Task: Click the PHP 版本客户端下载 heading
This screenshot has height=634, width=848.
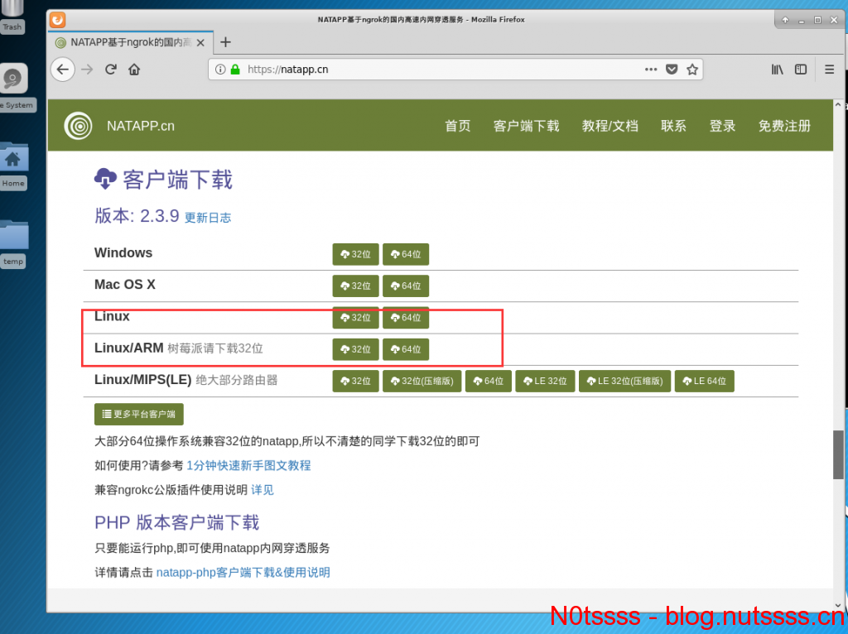Action: click(x=177, y=522)
